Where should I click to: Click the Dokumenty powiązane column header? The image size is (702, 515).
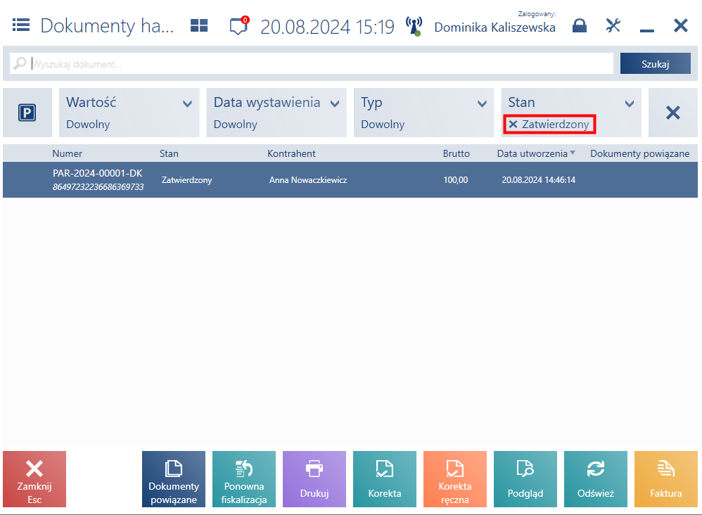(640, 153)
